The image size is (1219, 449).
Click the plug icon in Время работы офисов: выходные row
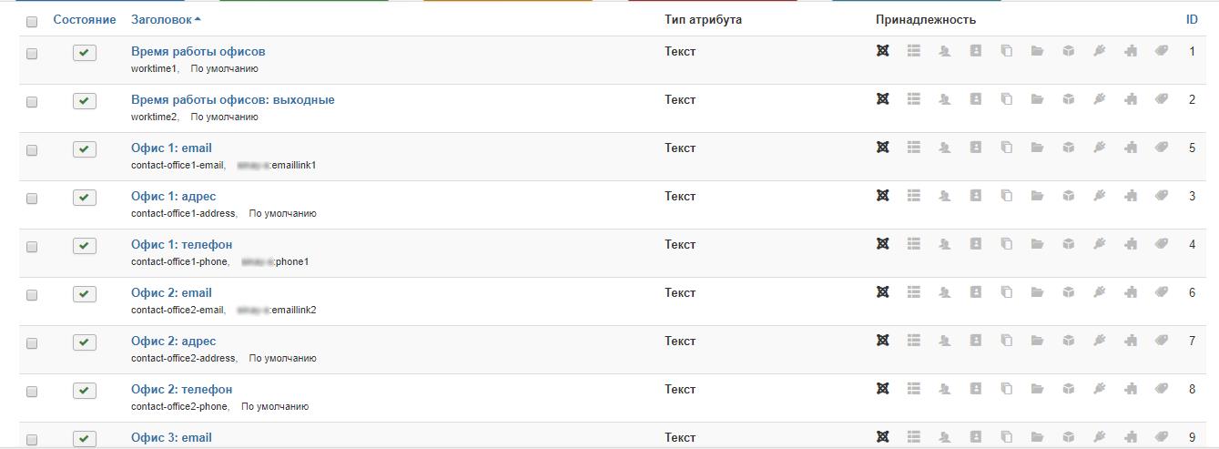(1100, 99)
